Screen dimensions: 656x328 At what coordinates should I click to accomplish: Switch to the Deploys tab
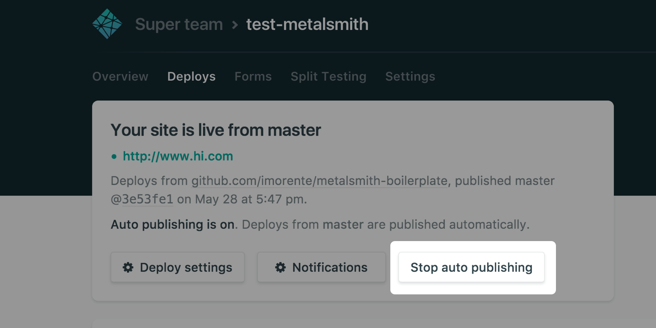[x=191, y=77]
